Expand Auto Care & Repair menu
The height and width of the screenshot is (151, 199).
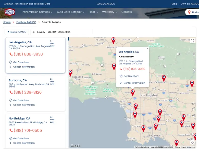pyautogui.click(x=71, y=12)
